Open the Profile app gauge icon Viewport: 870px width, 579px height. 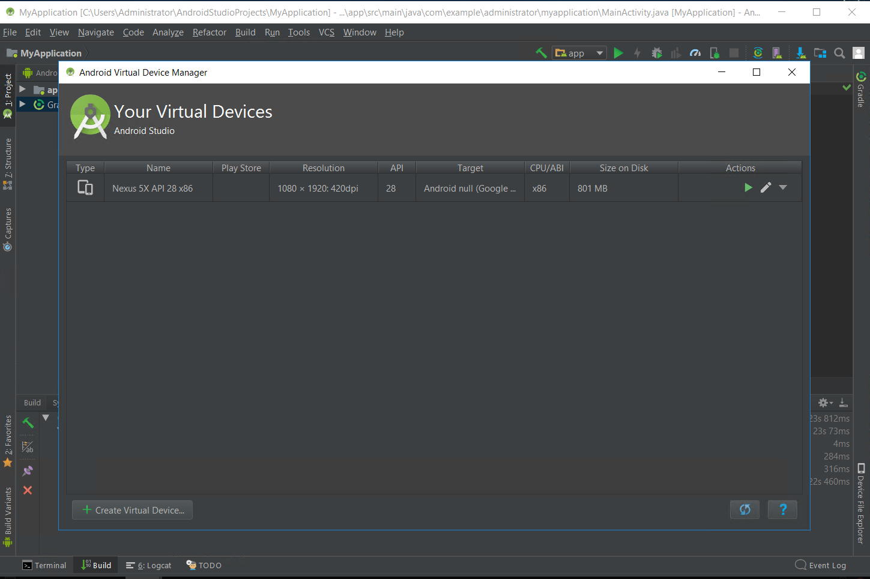pyautogui.click(x=695, y=53)
